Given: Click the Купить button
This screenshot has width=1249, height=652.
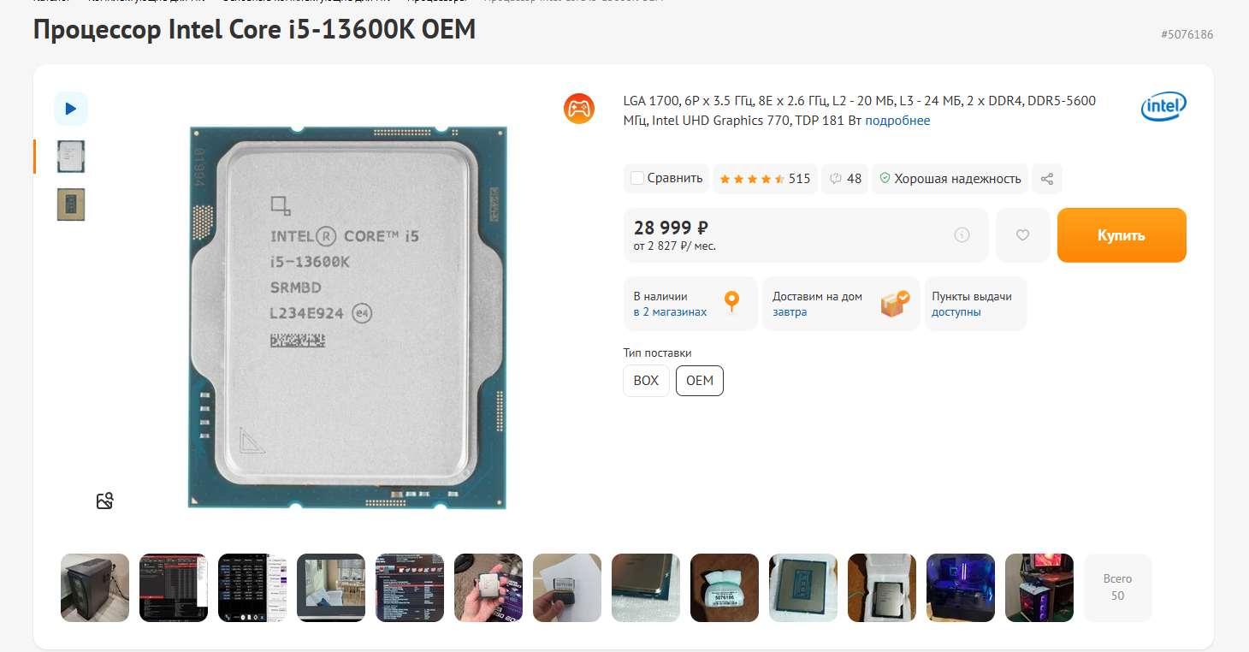Looking at the screenshot, I should click(1122, 235).
